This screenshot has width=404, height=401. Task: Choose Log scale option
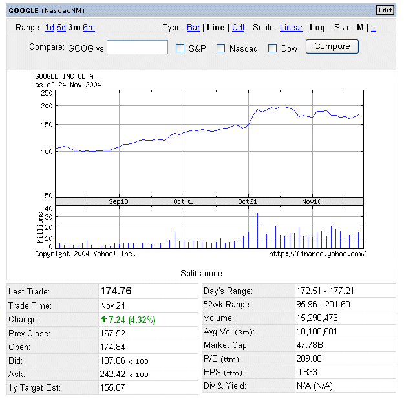point(317,28)
